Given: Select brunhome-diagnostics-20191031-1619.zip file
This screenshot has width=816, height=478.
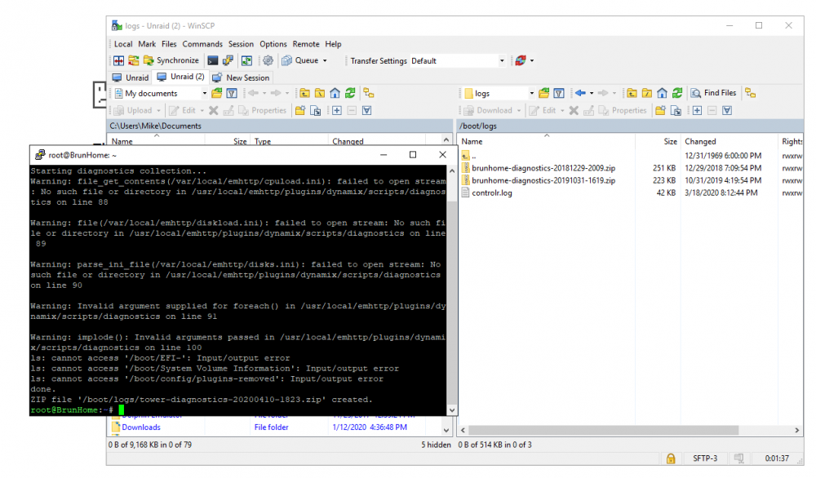Looking at the screenshot, I should pyautogui.click(x=632, y=180).
